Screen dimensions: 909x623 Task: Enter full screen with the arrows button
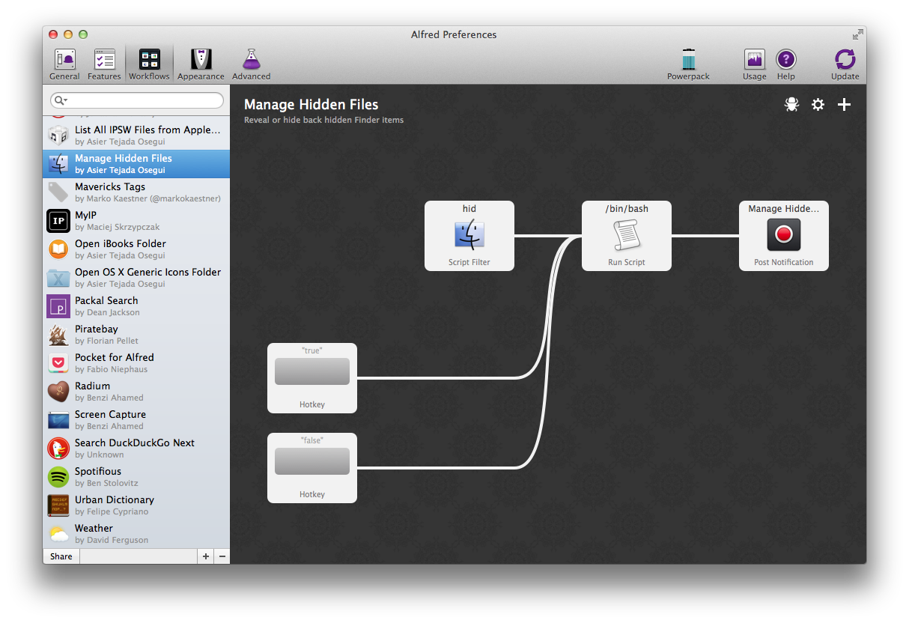click(x=857, y=34)
